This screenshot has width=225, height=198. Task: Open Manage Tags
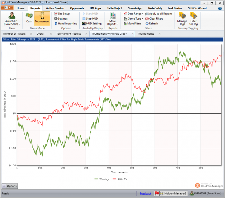(182, 19)
